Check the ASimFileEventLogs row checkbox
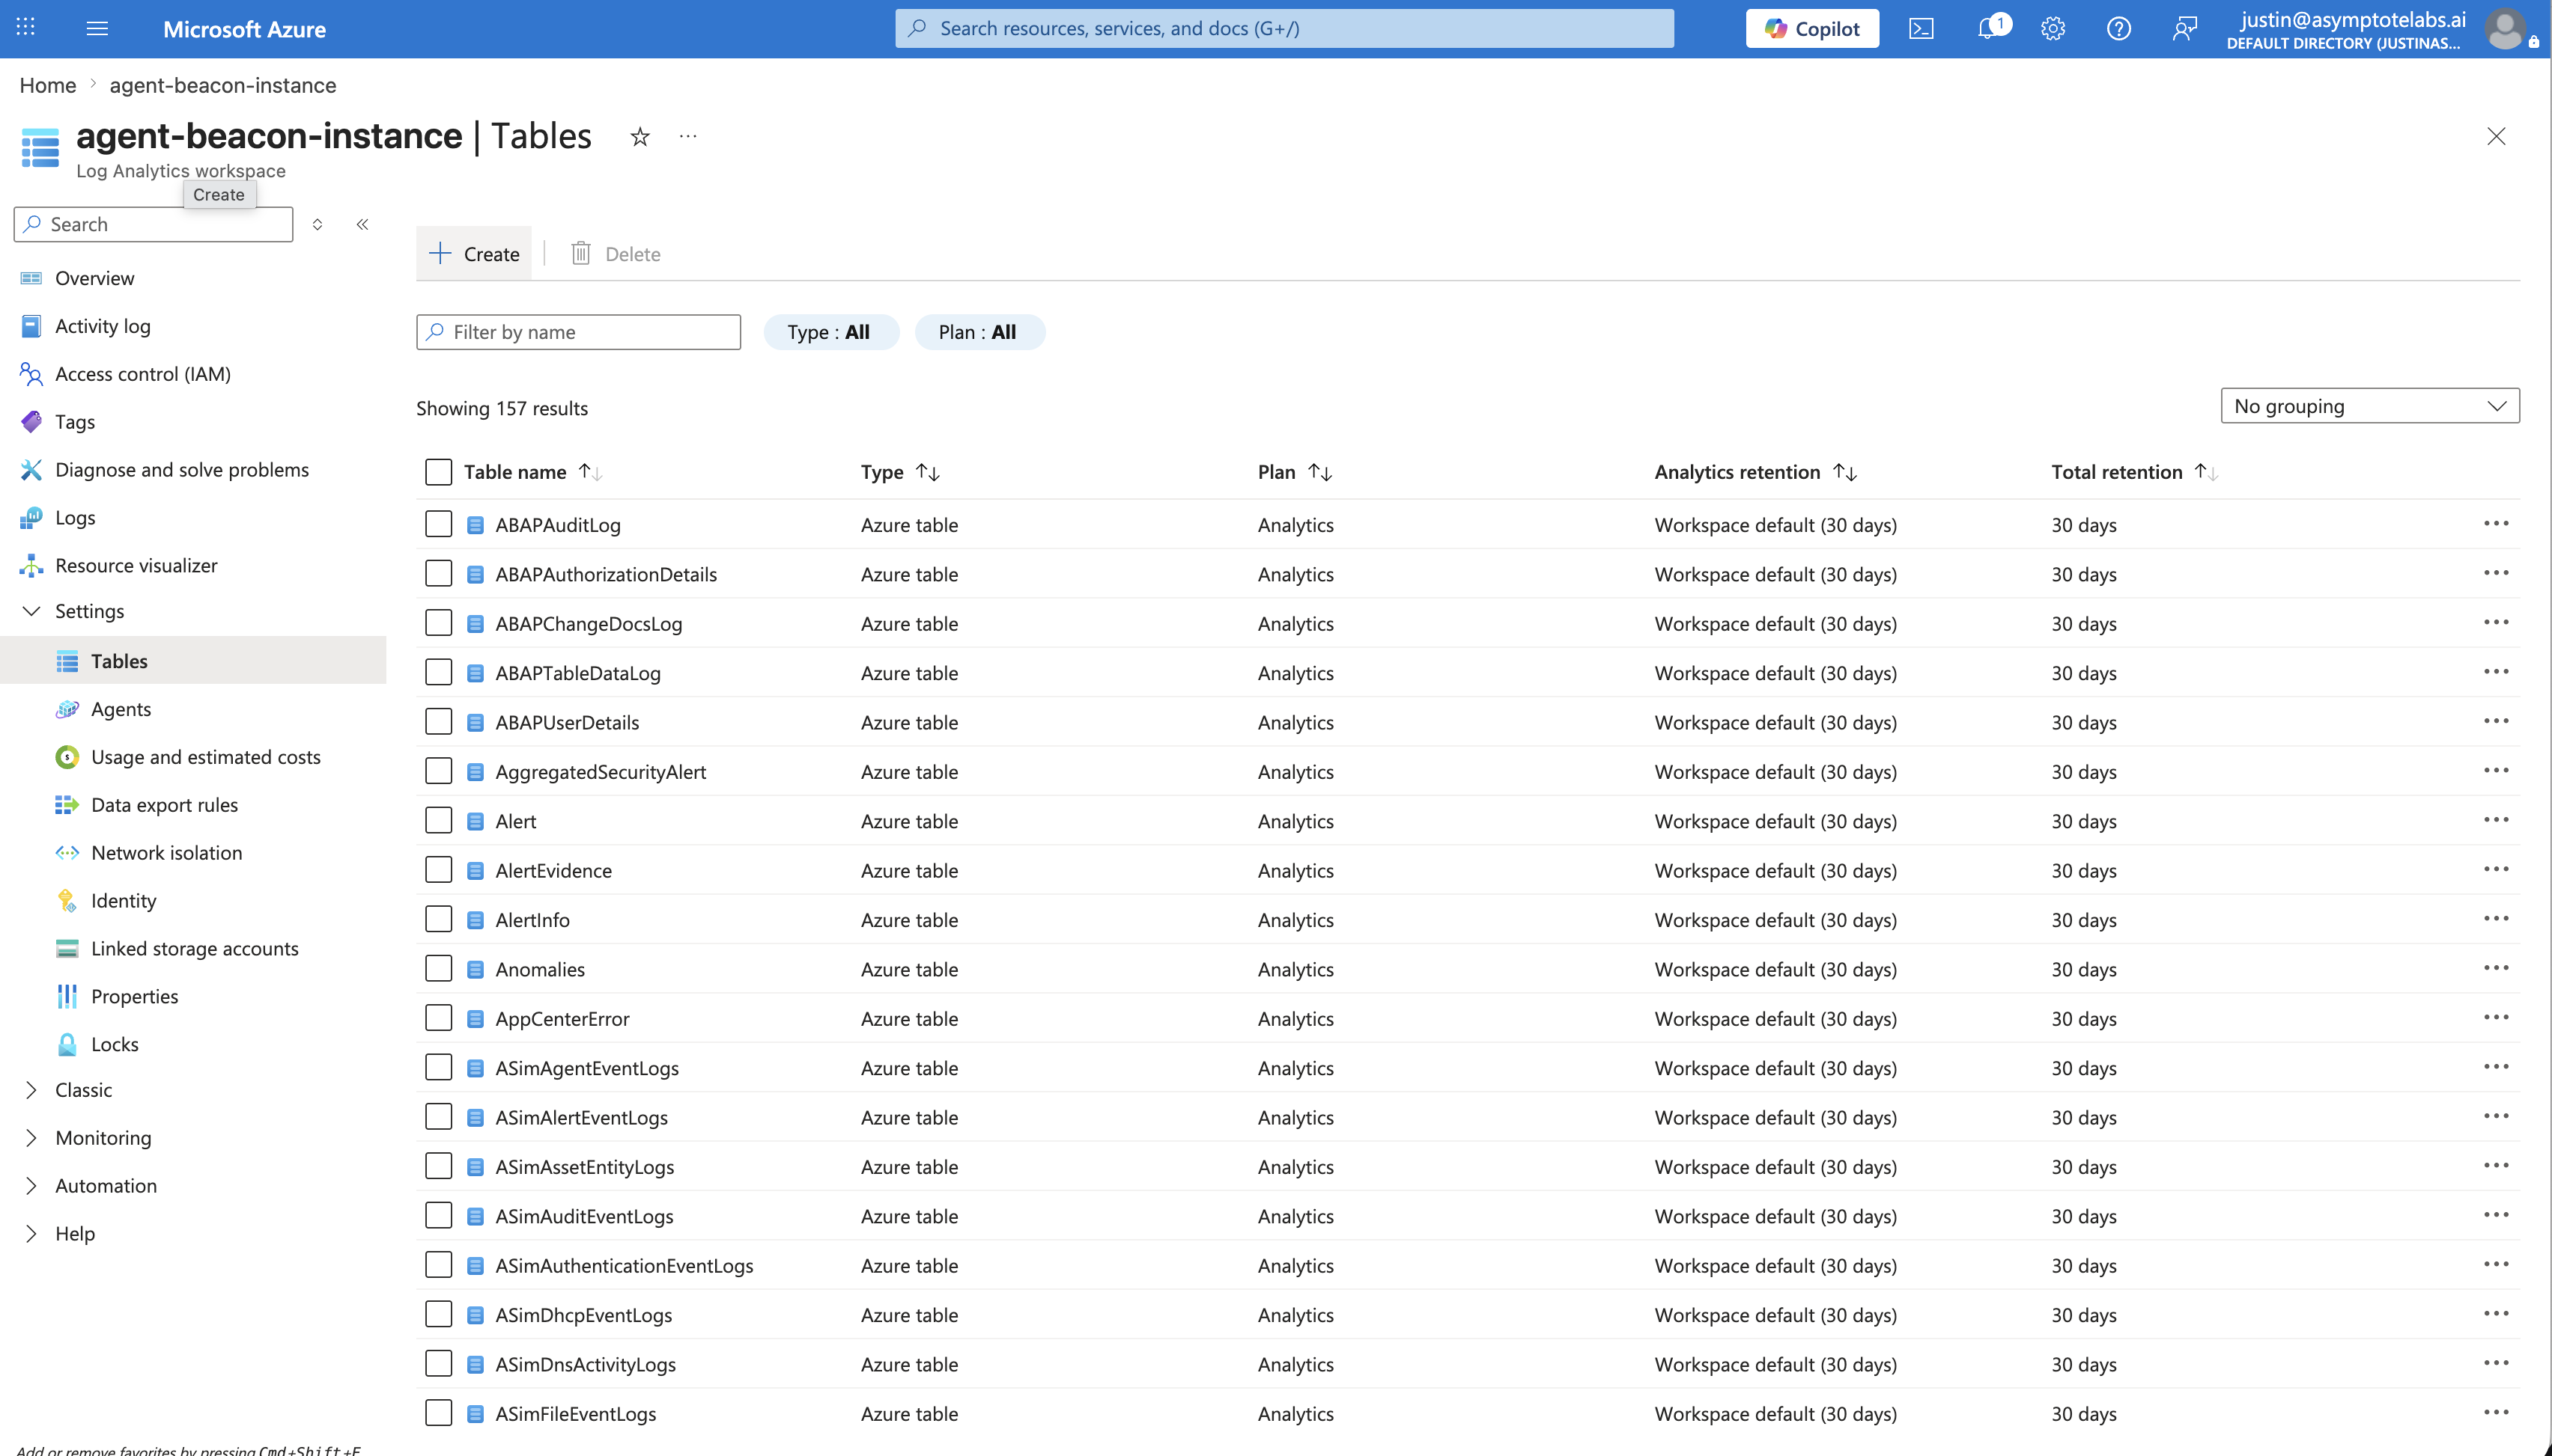2552x1456 pixels. [x=438, y=1413]
